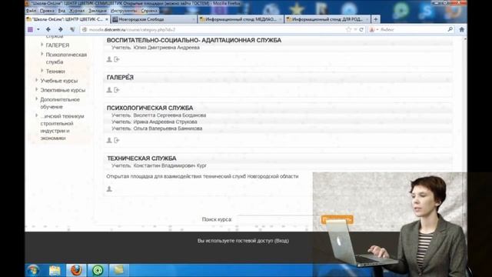
Task: Open dropdown next to purple grid icon
Action: point(38,29)
